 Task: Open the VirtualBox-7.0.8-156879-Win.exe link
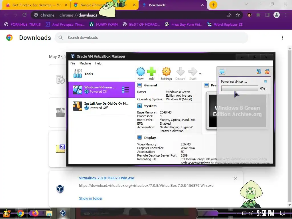click(x=106, y=178)
